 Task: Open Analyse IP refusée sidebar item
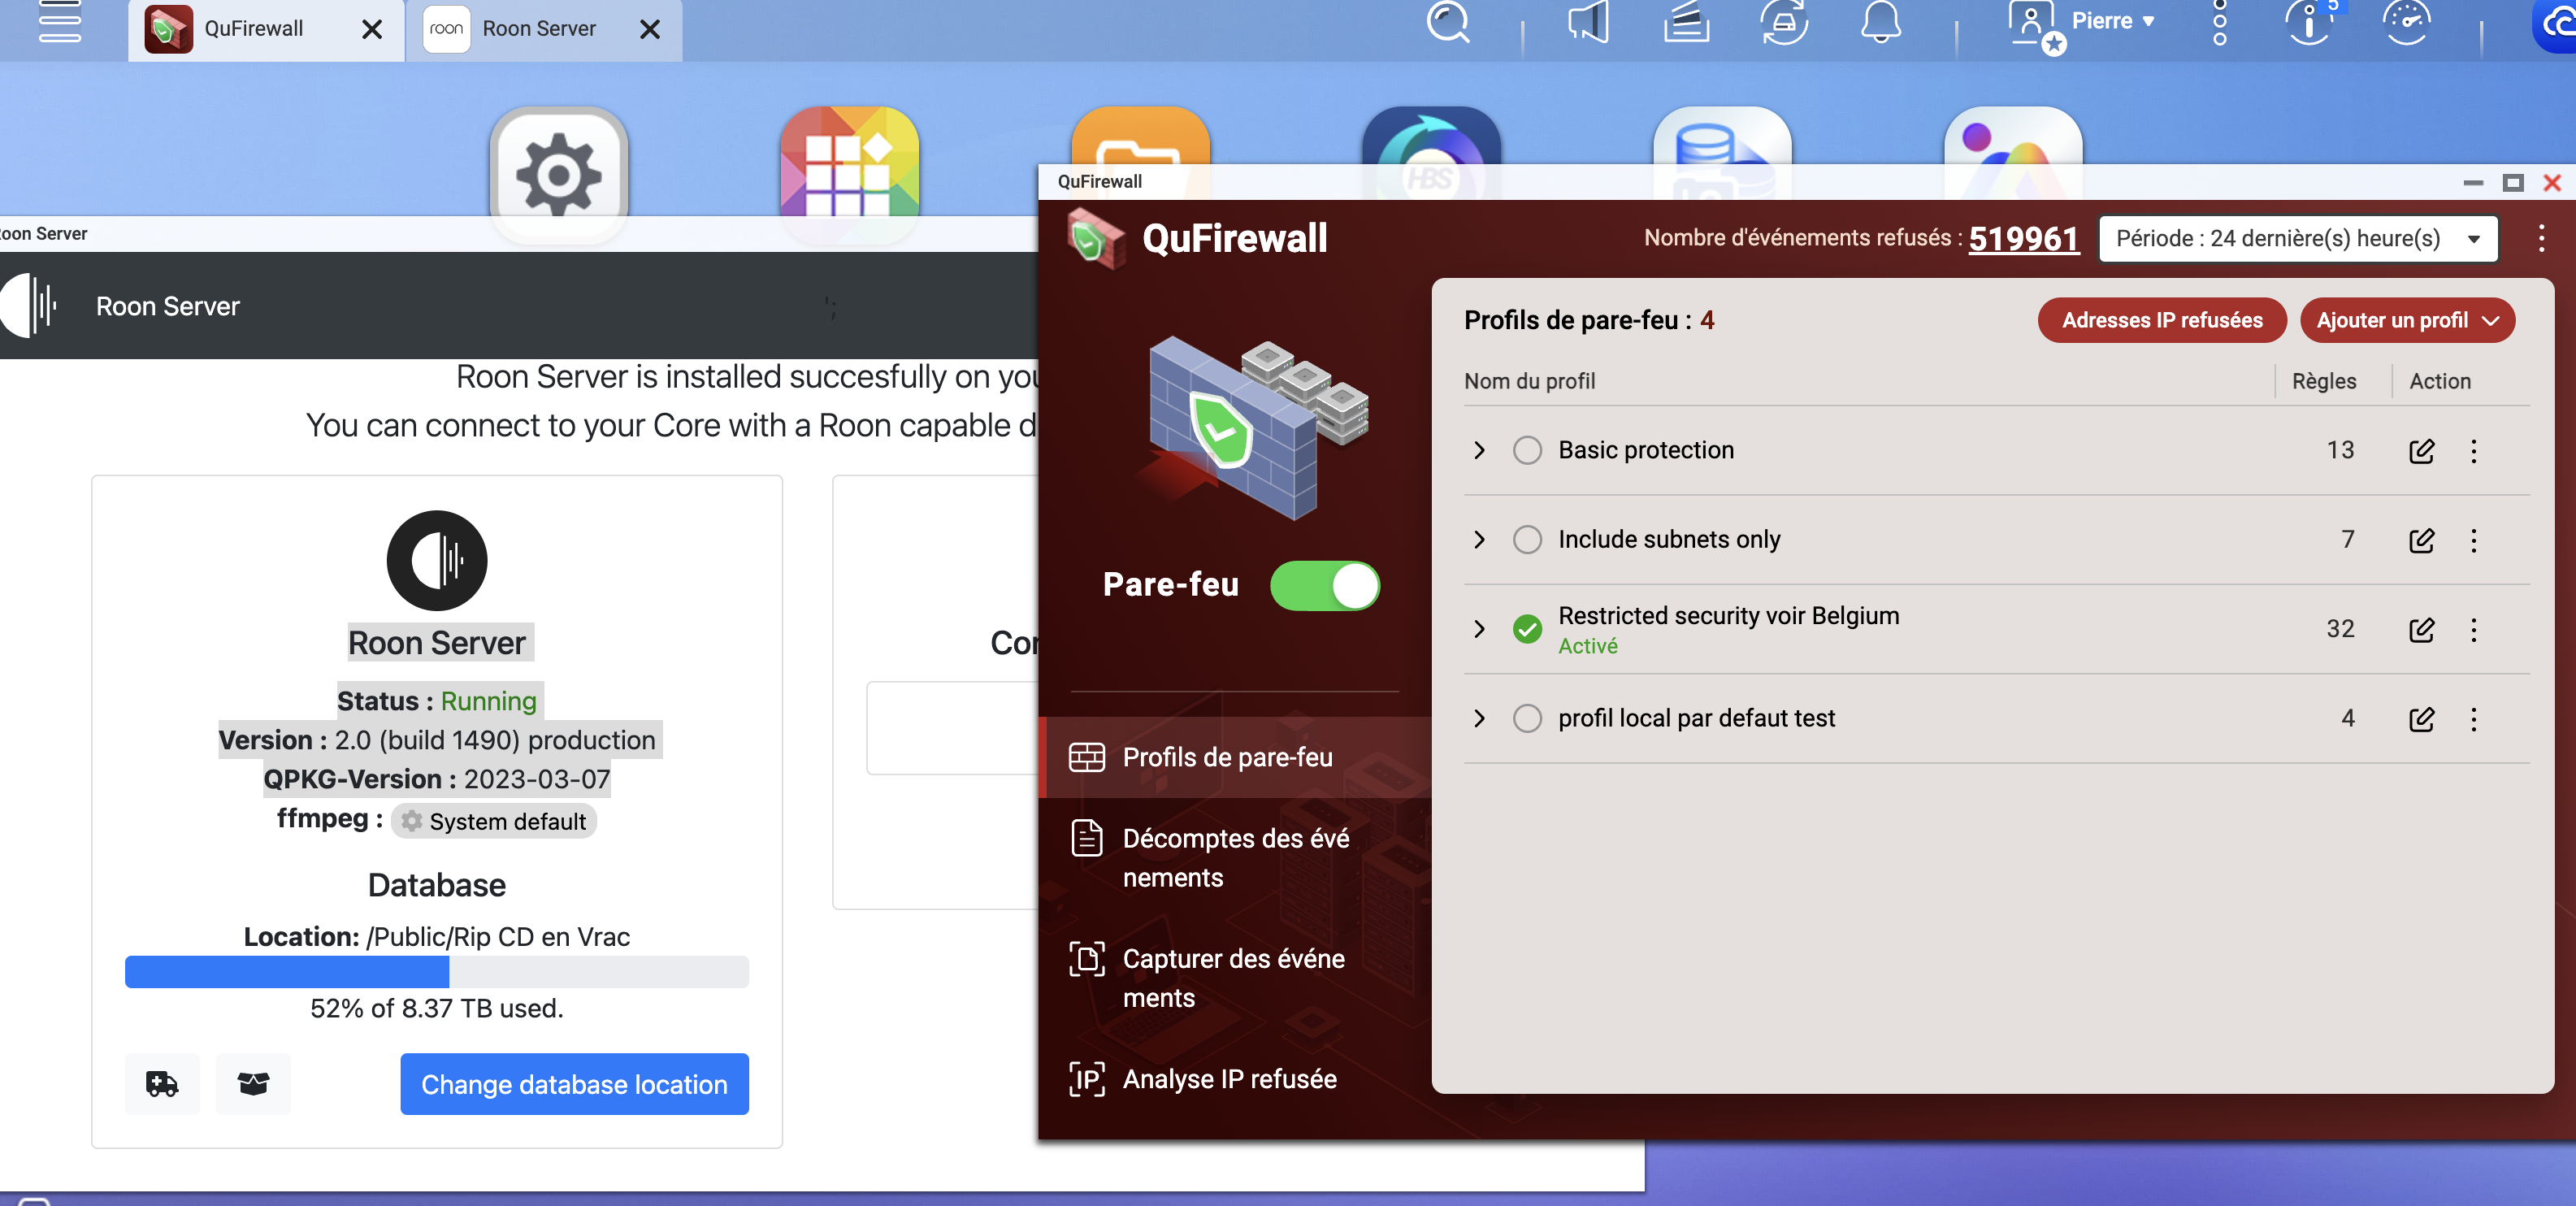(1235, 1079)
